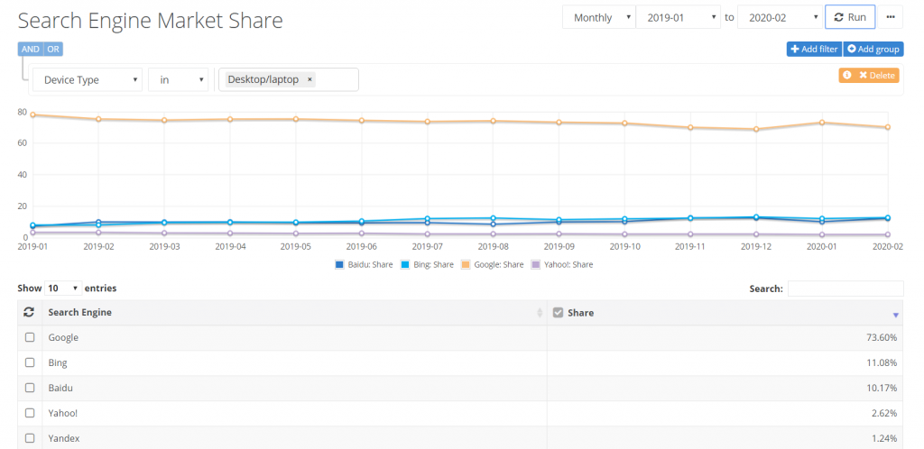Click the 1.24% share value

[884, 439]
